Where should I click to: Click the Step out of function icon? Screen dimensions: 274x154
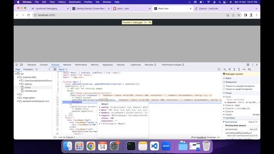tap(239, 69)
